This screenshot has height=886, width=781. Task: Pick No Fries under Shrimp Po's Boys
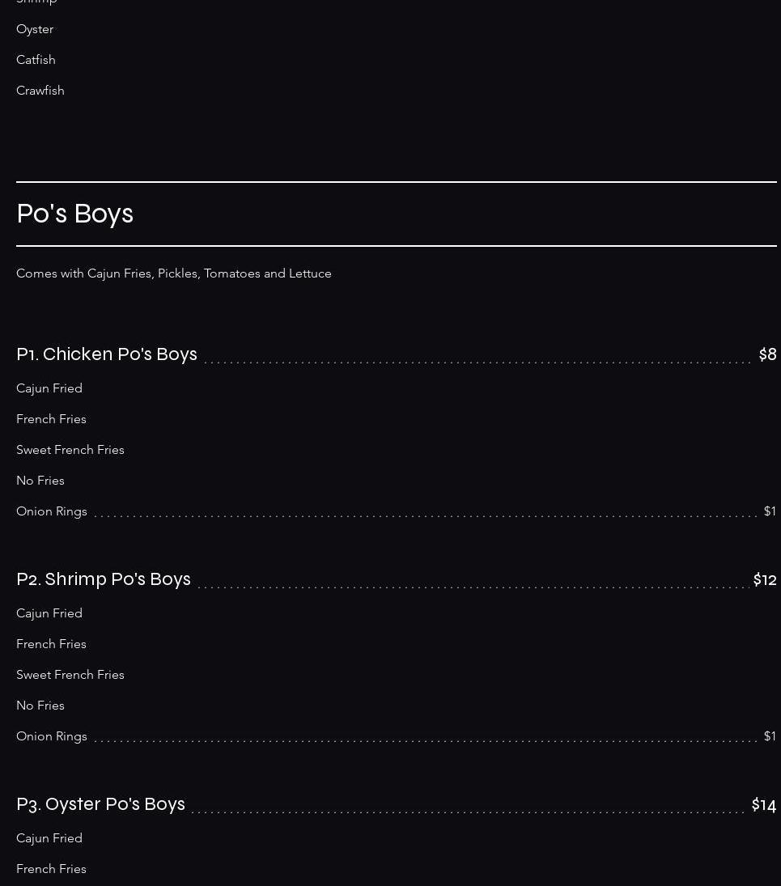click(x=40, y=706)
